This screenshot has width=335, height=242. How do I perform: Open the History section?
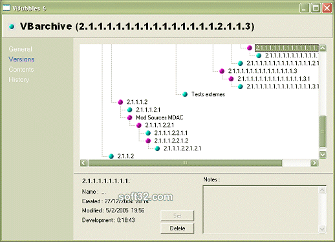[19, 79]
